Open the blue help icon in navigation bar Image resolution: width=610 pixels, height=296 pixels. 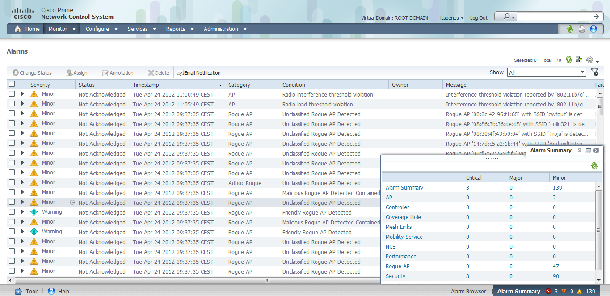tap(593, 29)
